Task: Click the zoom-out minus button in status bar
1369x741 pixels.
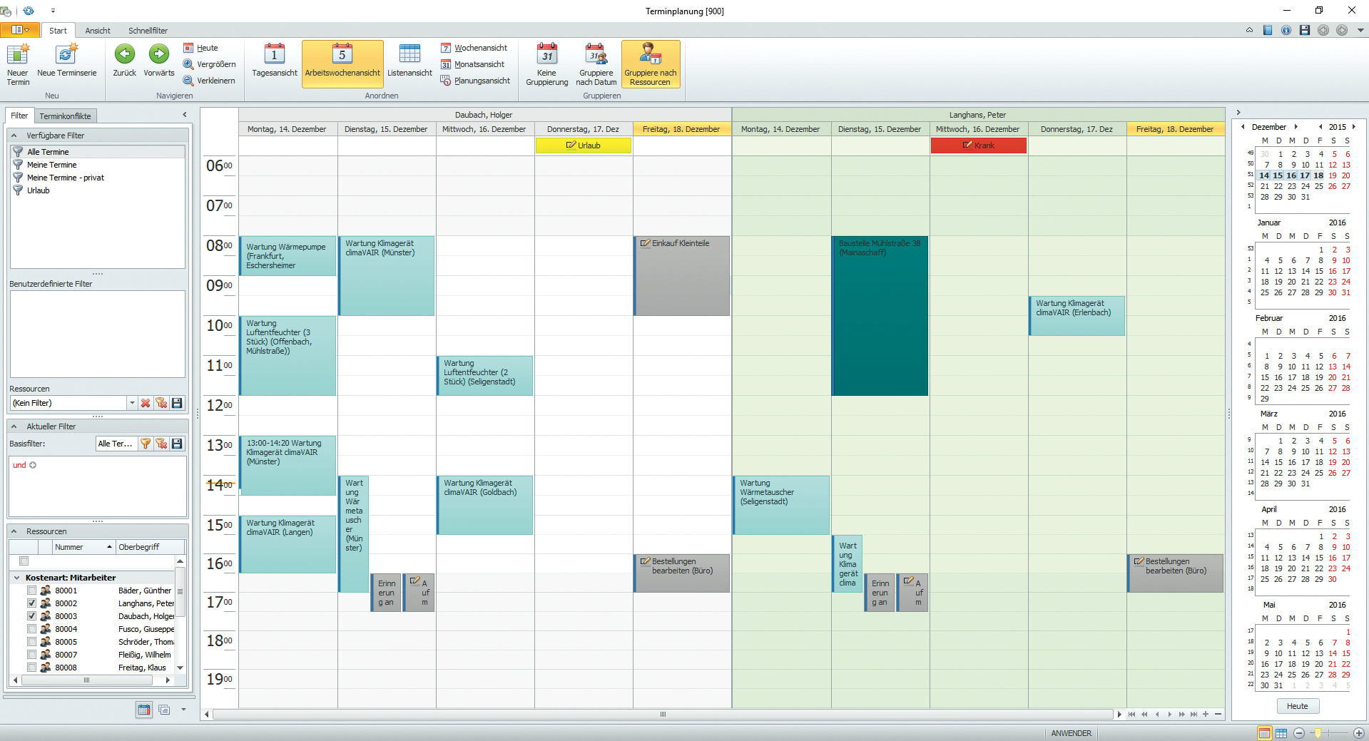Action: tap(1299, 733)
